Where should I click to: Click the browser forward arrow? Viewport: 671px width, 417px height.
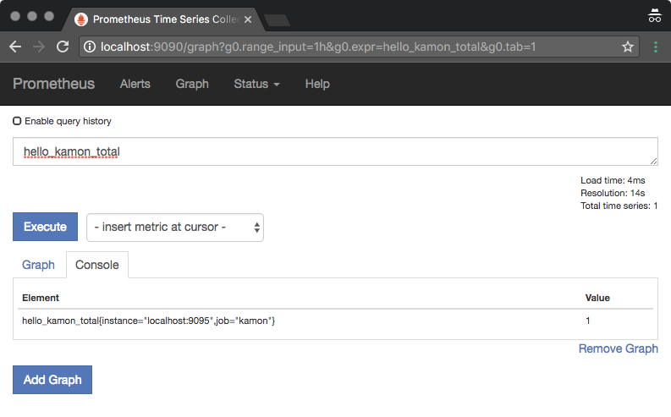tap(39, 47)
